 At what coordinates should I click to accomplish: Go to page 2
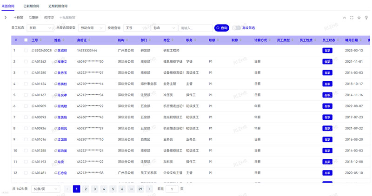(86, 189)
